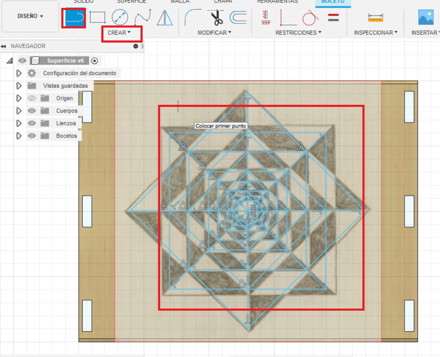Click the browser panel minus button
Screen dimensions: 440x357
click(136, 46)
